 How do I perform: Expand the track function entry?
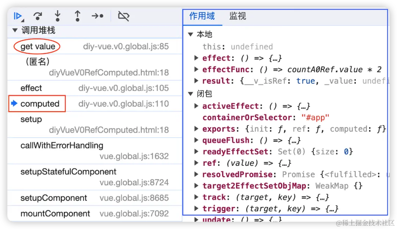click(x=196, y=197)
